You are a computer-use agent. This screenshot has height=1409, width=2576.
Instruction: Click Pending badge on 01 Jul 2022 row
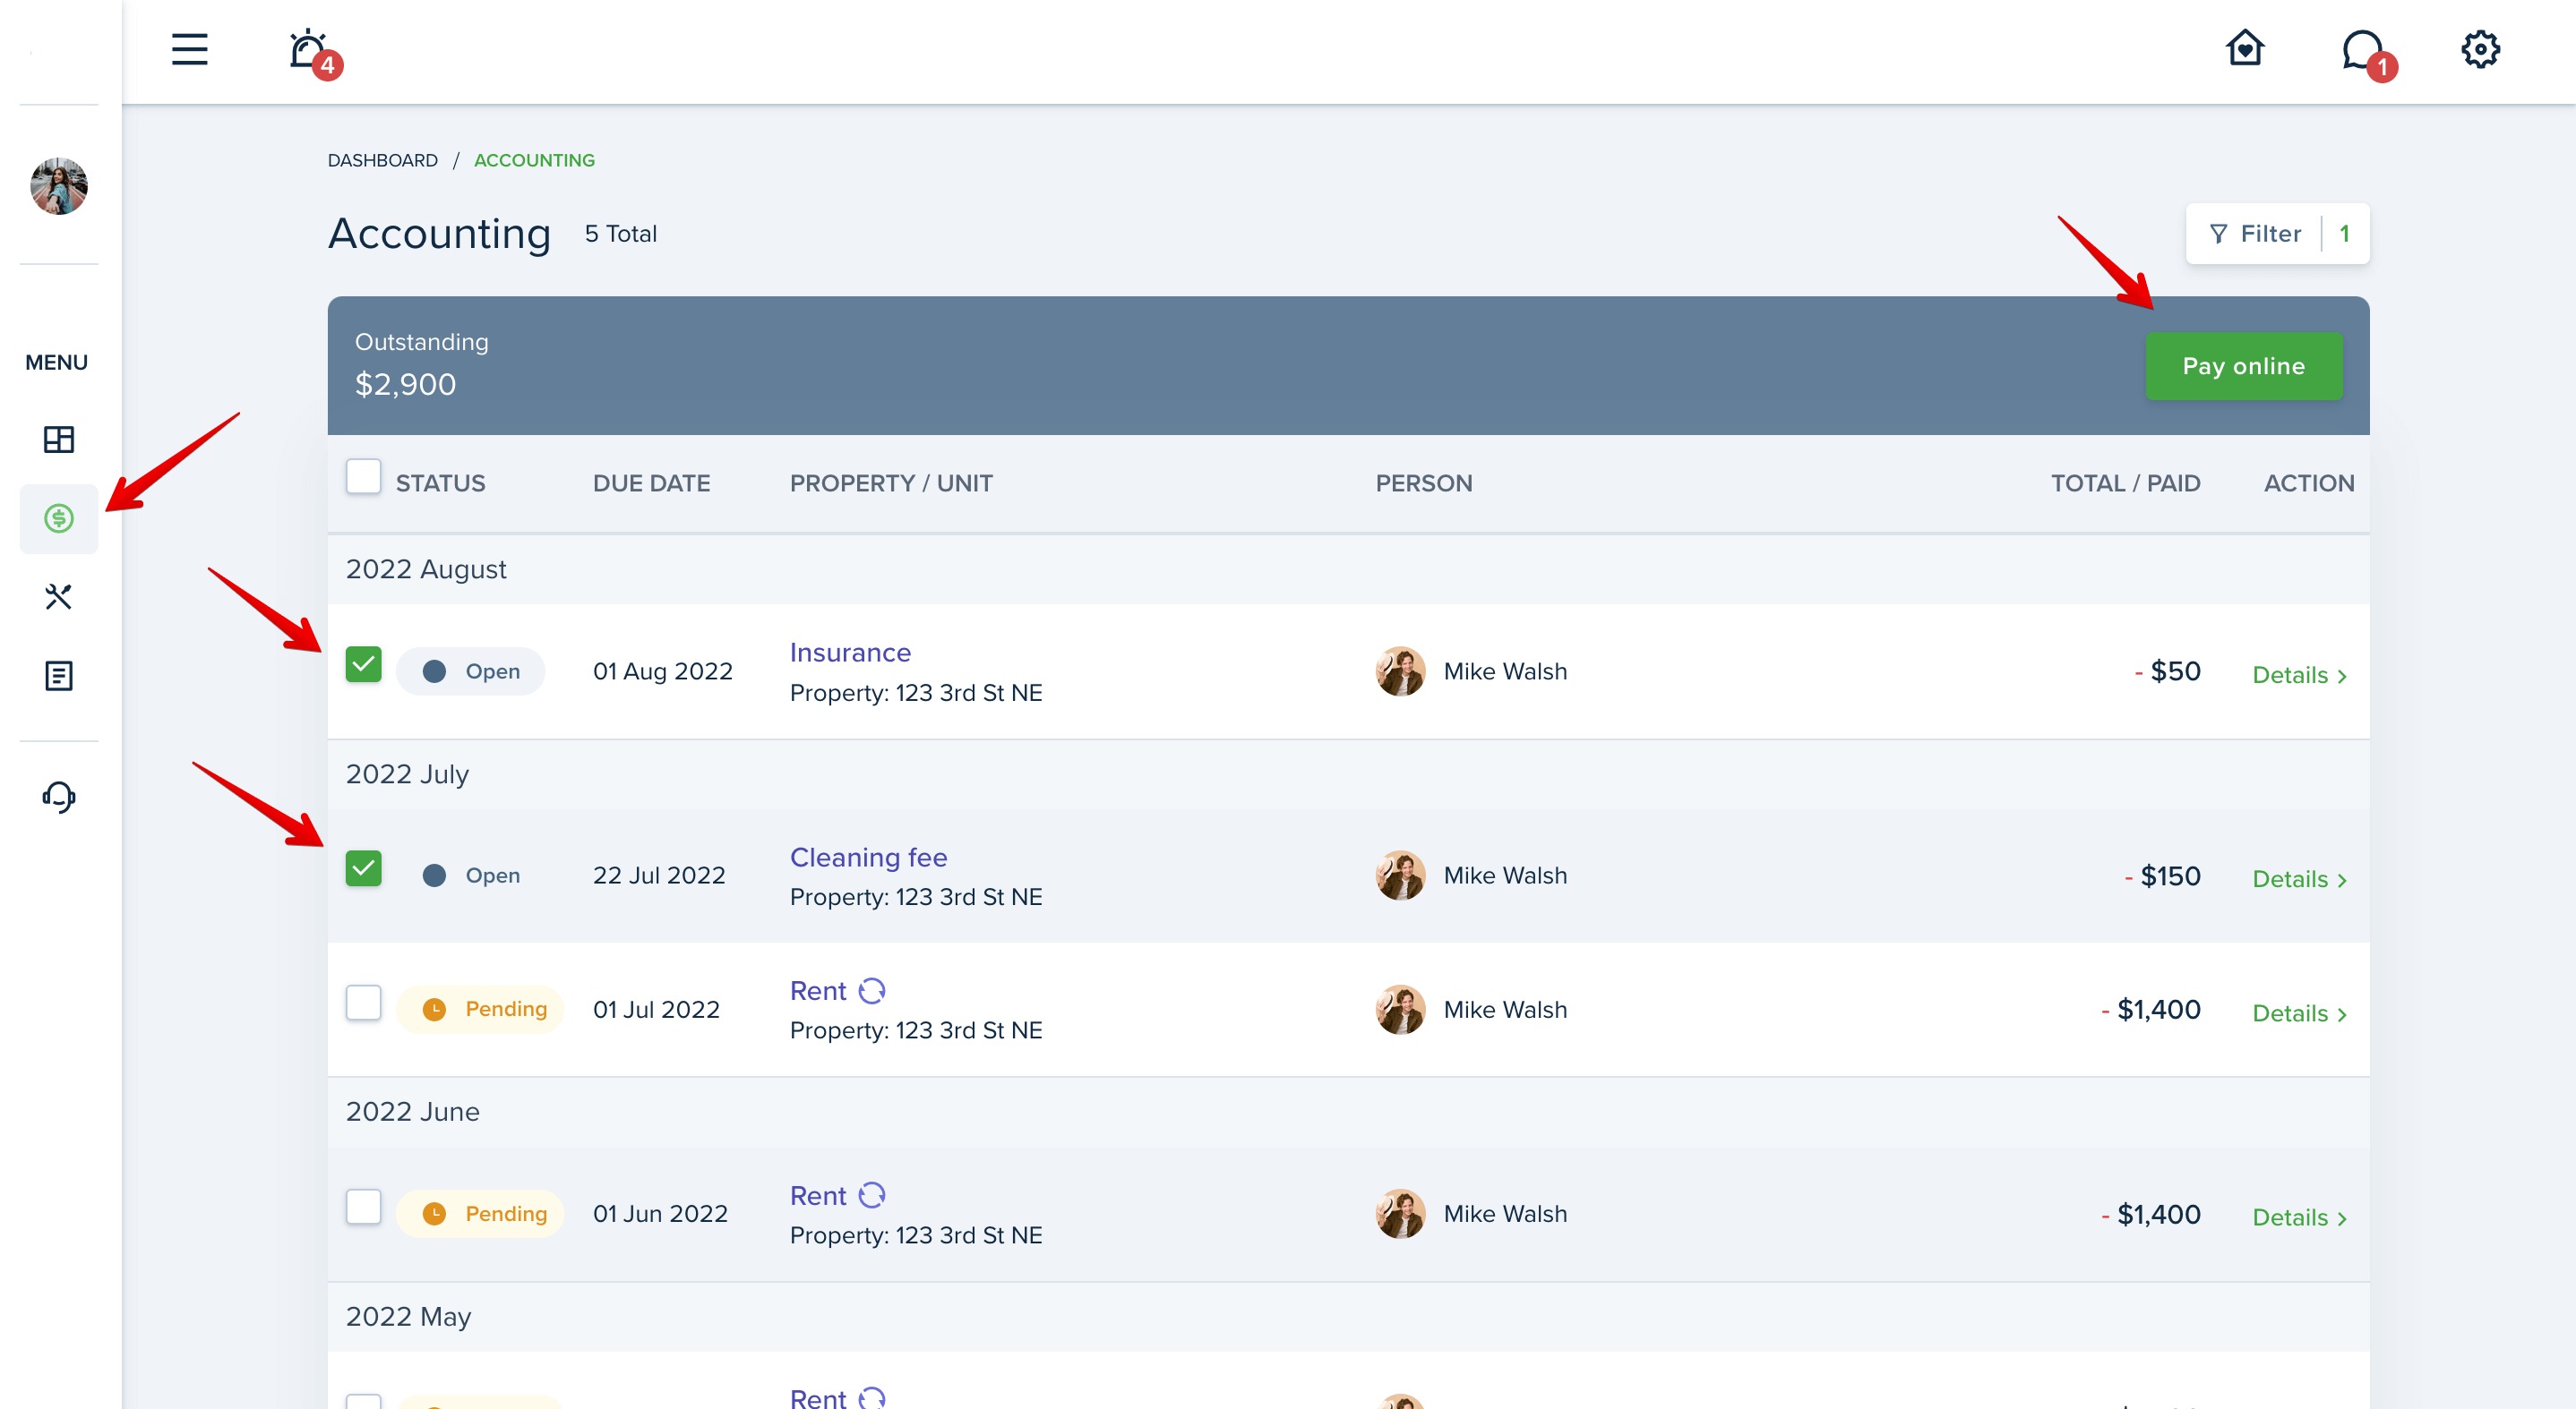click(480, 1009)
